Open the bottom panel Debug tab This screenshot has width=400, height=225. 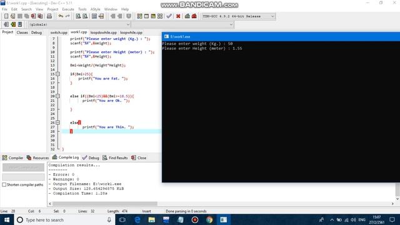coord(91,157)
